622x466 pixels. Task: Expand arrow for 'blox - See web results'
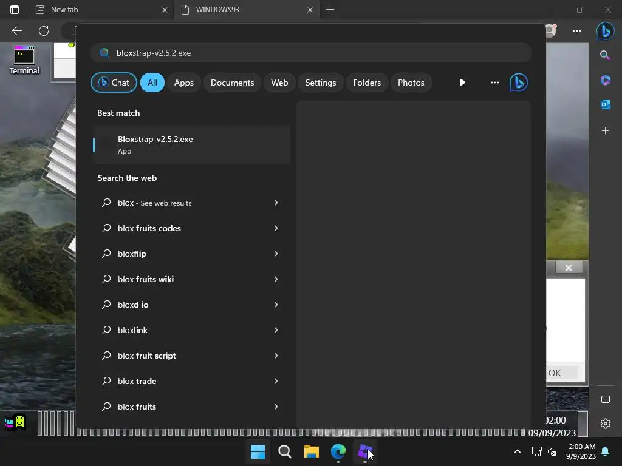click(x=276, y=203)
